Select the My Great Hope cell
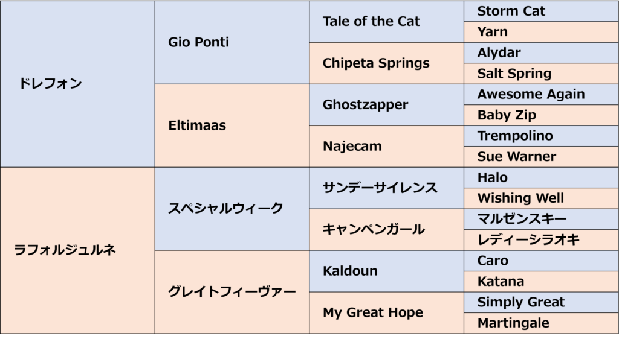Image resolution: width=619 pixels, height=339 pixels. tap(386, 313)
